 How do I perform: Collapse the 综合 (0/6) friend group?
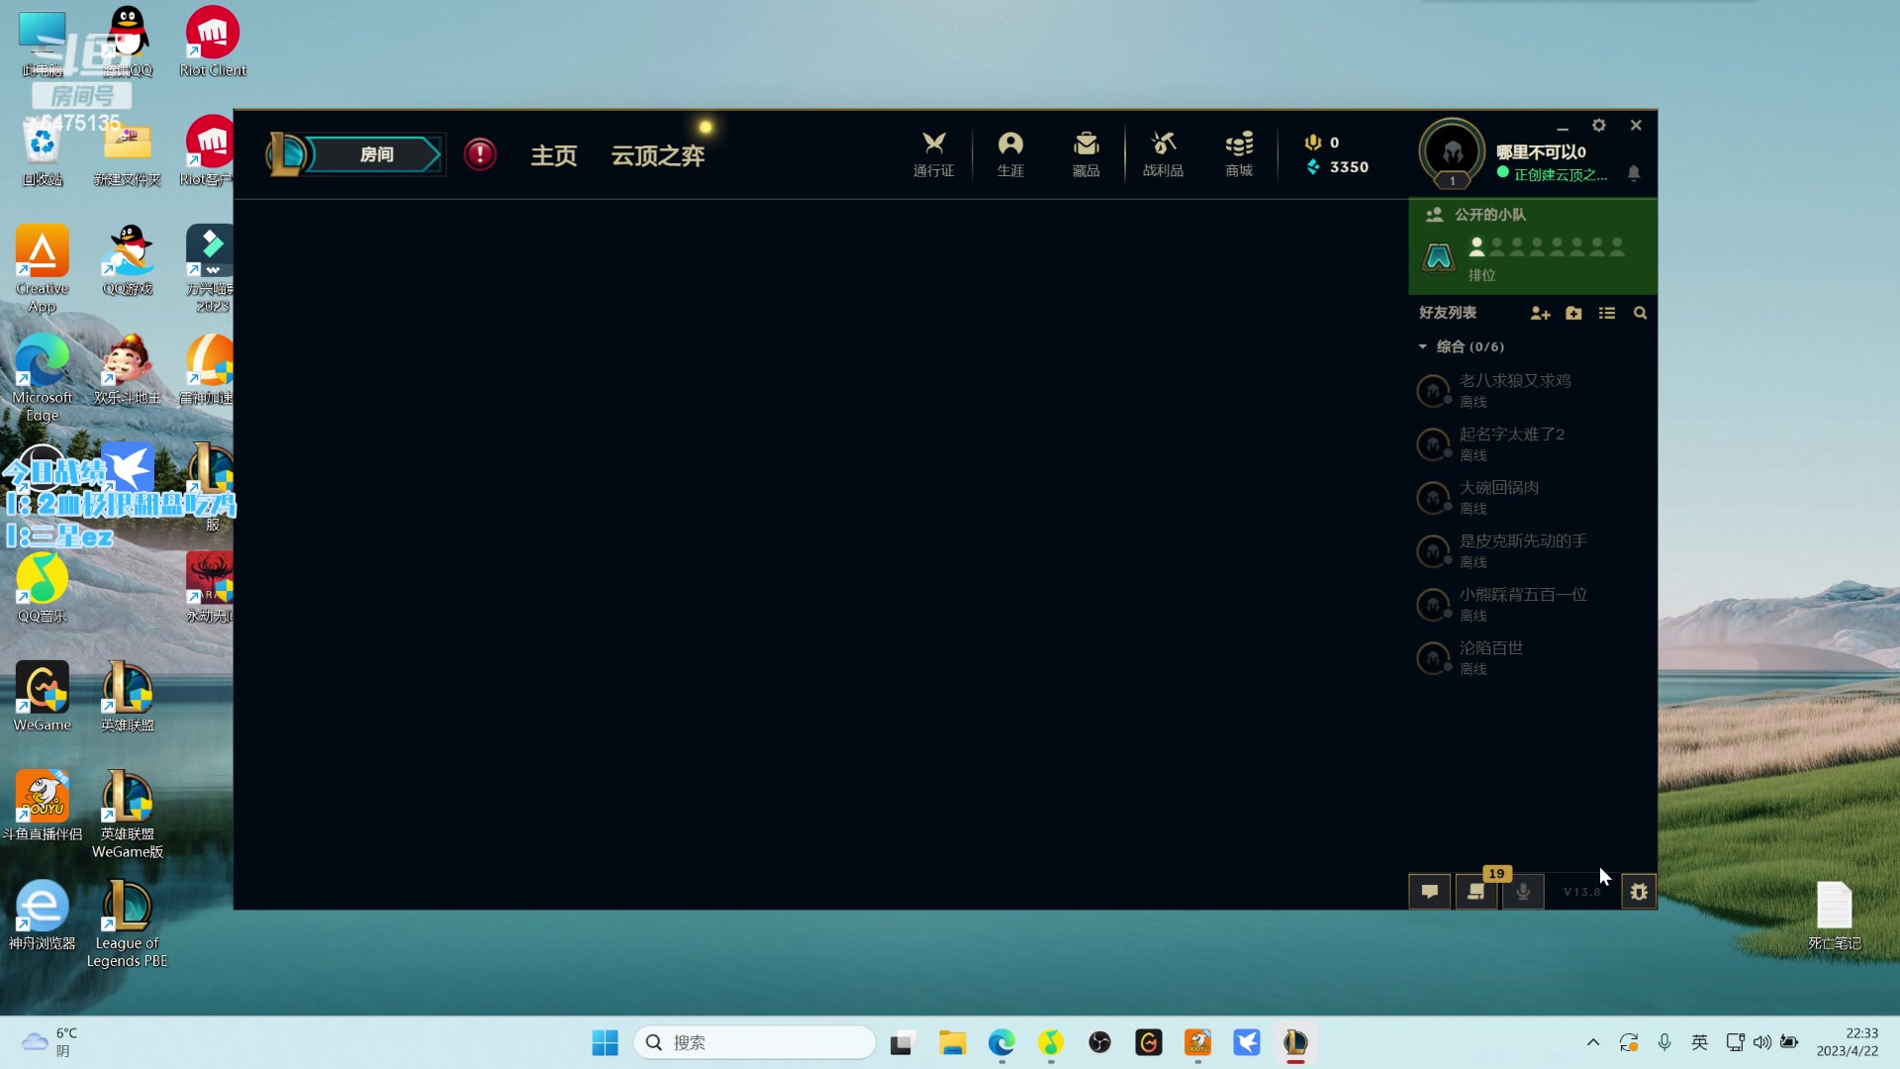coord(1461,346)
